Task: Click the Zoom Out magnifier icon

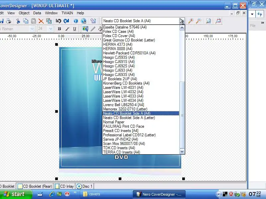Action: [199, 21]
